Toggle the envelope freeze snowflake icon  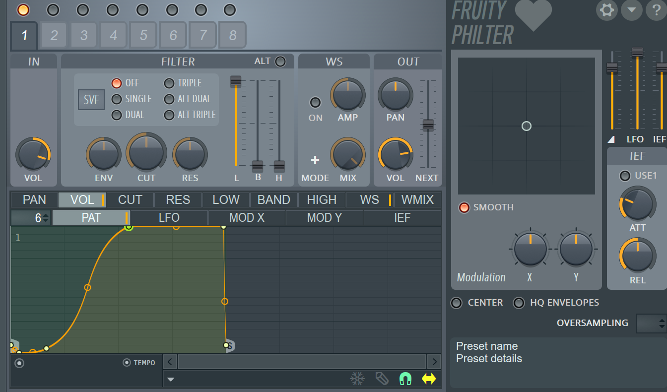coord(357,379)
